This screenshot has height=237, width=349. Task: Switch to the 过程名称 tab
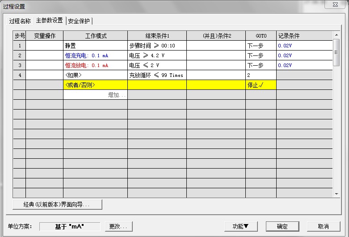point(20,21)
